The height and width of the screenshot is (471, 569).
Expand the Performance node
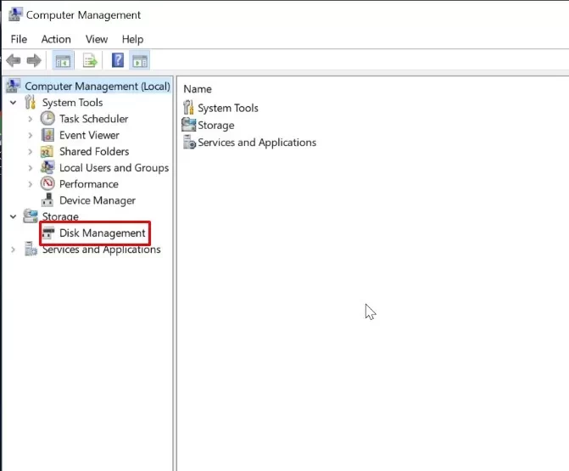coord(31,184)
